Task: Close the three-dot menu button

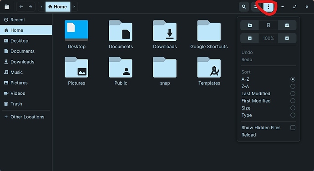Action: pyautogui.click(x=268, y=7)
